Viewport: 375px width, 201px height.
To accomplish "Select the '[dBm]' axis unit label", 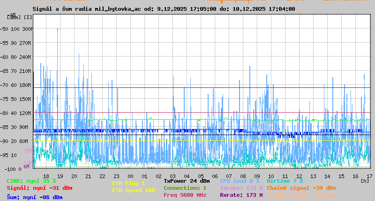I will coord(14,17).
